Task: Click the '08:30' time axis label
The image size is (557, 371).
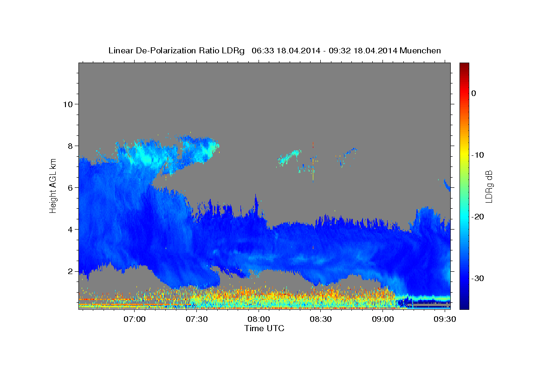Action: coord(320,320)
